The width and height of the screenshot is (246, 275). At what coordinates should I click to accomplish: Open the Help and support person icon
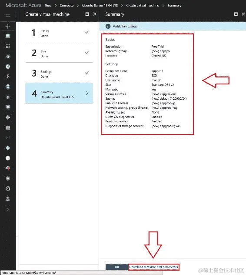click(x=8, y=199)
